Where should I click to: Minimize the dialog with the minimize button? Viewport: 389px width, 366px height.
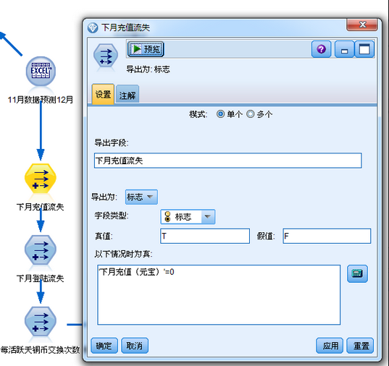[x=344, y=49]
